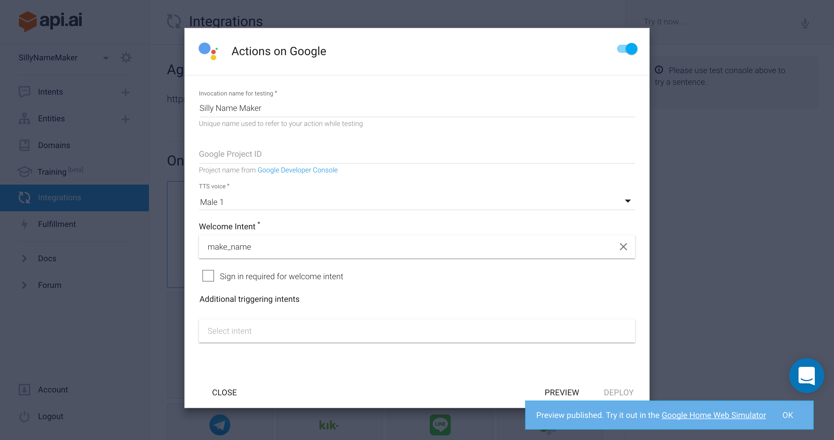Add a new intent with plus icon
834x440 pixels.
126,92
